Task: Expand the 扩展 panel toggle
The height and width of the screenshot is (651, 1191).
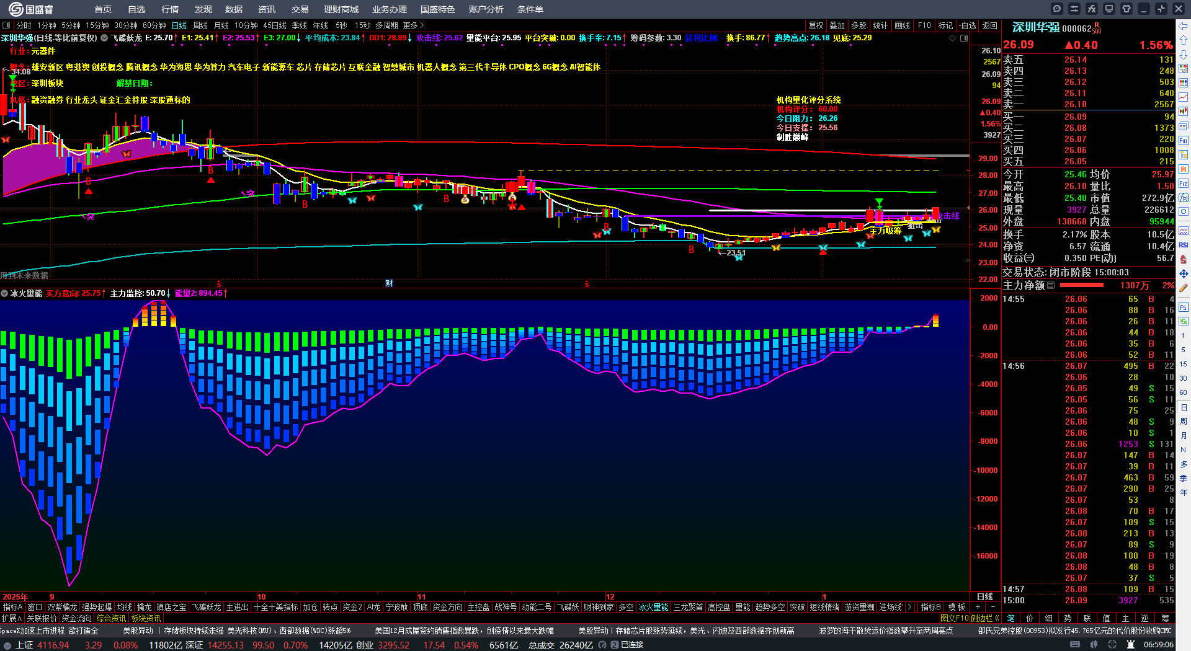Action: pos(11,618)
